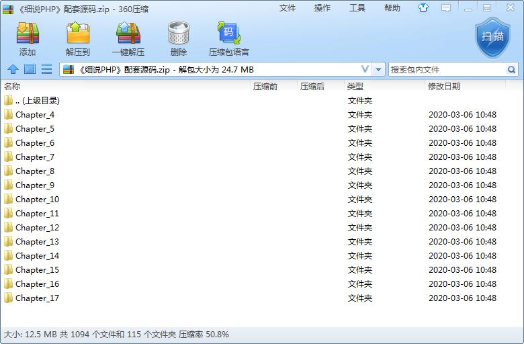Select the Chapter_16 folder
Image resolution: width=524 pixels, height=344 pixels.
[x=254, y=284]
